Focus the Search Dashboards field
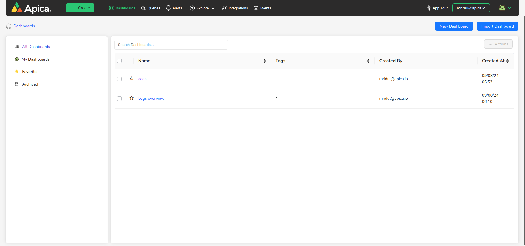525x246 pixels. coord(171,45)
